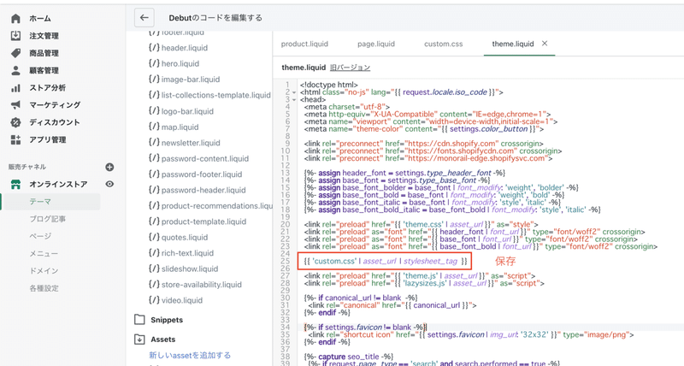Switch to the page.liquid tab
Screen dimensions: 684x366
(376, 44)
